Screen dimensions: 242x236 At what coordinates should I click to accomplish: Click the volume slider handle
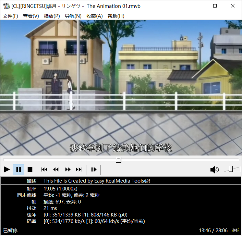231,169
